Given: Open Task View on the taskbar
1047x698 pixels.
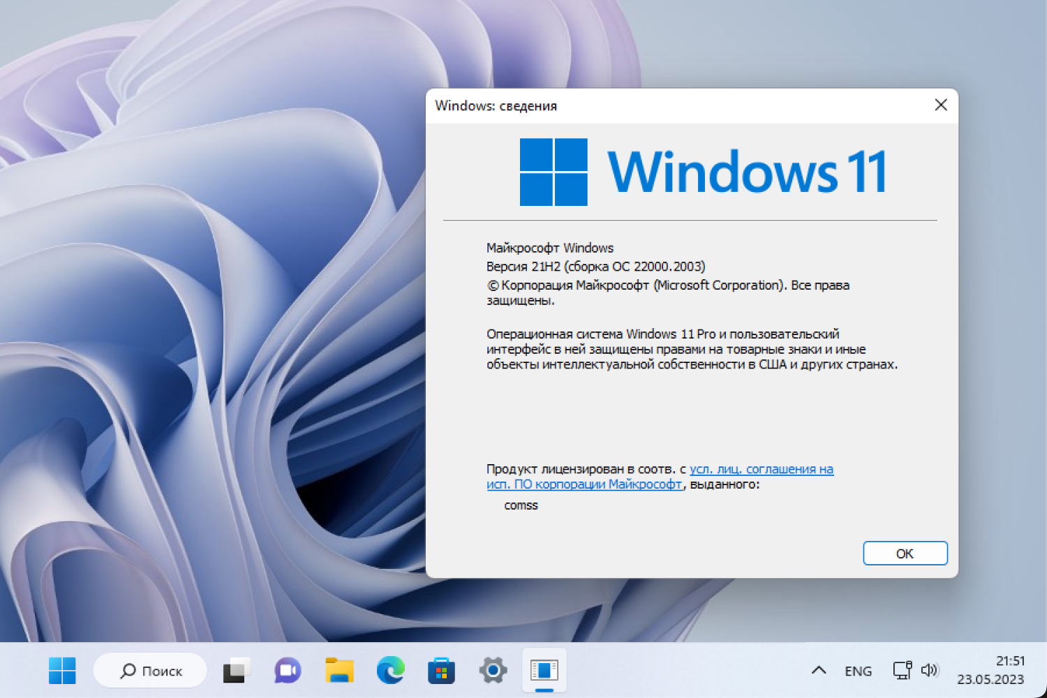Looking at the screenshot, I should click(237, 671).
